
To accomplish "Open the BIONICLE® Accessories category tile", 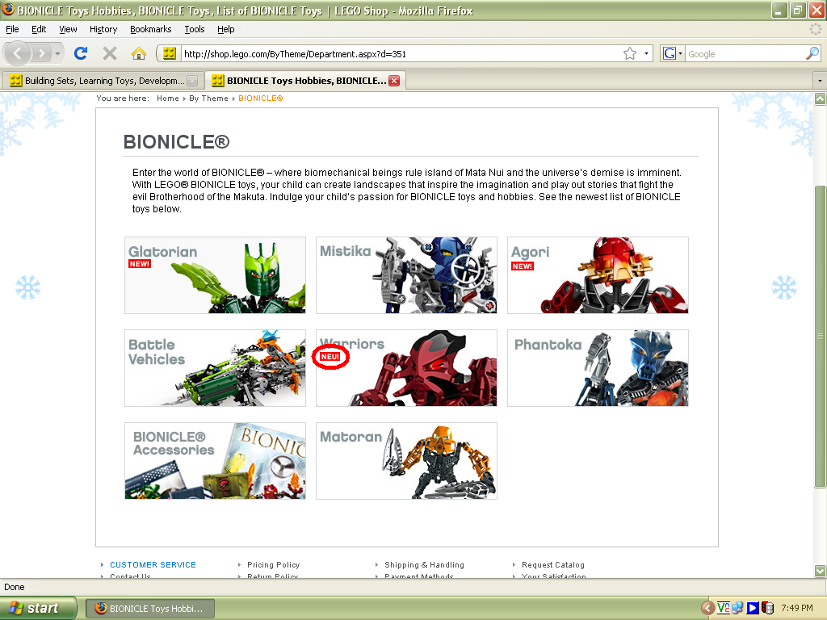I will pyautogui.click(x=215, y=461).
